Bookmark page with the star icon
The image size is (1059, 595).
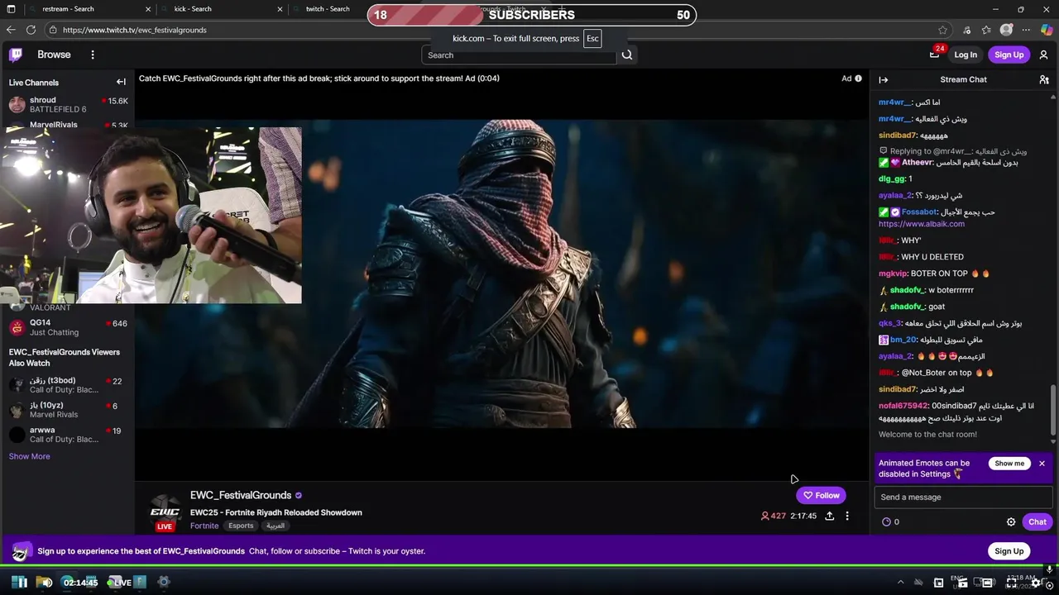click(942, 30)
